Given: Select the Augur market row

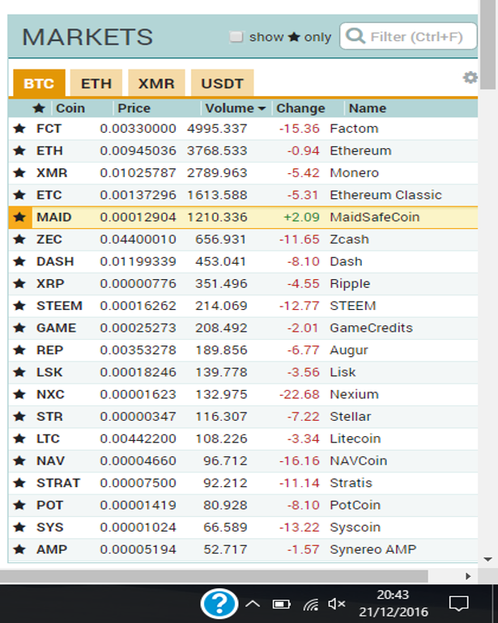Looking at the screenshot, I should pyautogui.click(x=243, y=350).
